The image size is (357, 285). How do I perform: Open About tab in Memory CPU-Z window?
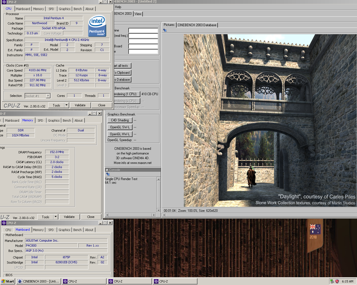(x=79, y=121)
